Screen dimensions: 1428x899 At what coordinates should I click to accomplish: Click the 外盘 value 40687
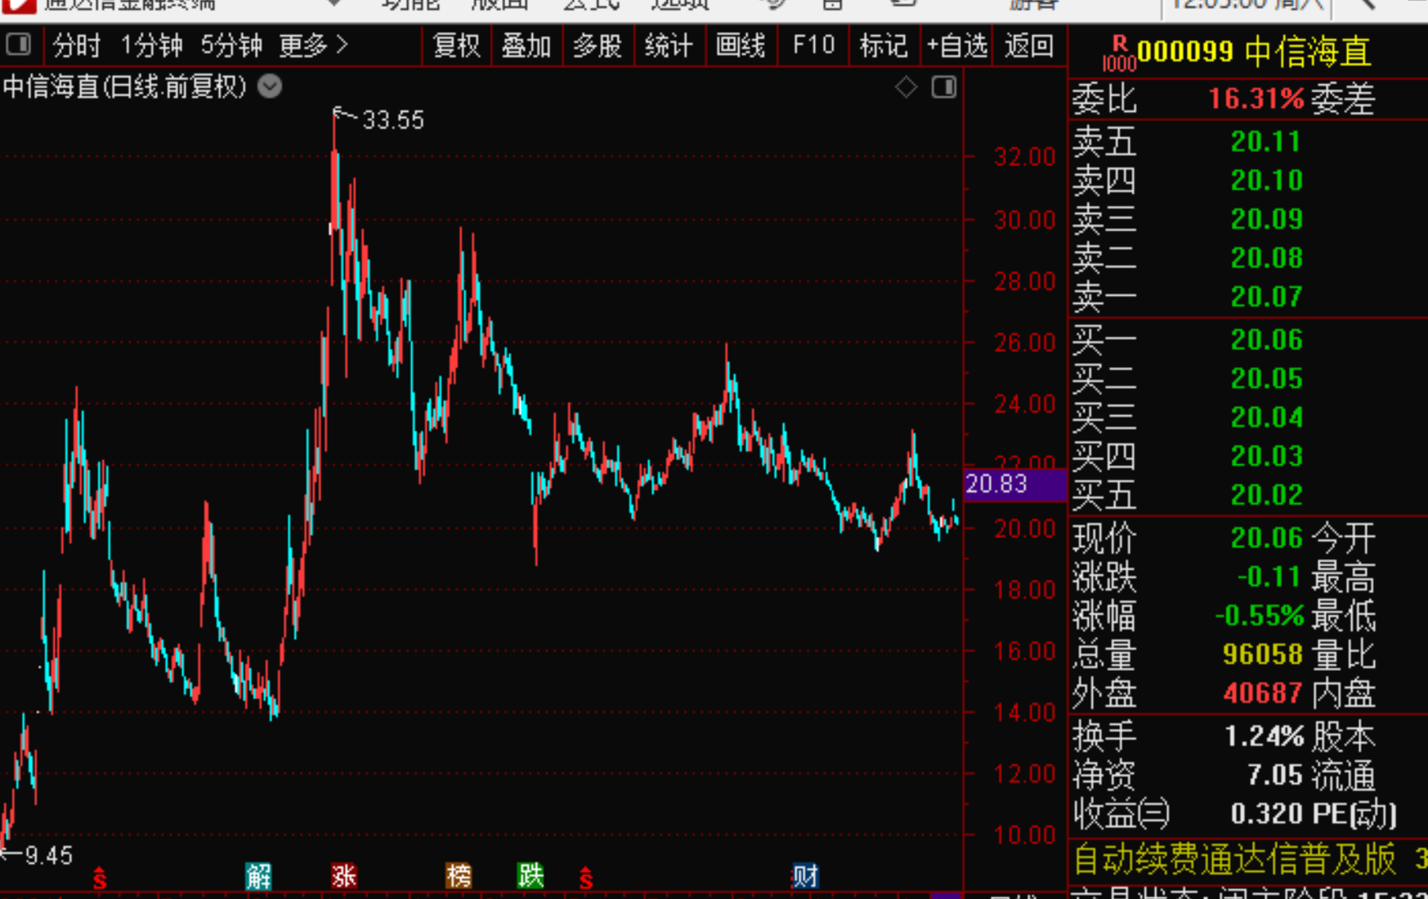click(x=1263, y=693)
